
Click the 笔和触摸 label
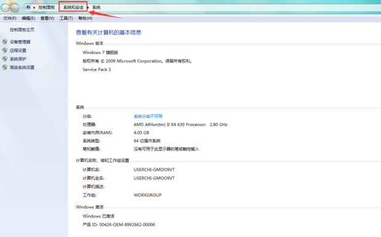click(92, 149)
